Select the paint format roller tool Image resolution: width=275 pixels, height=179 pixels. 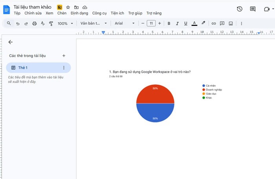coord(51,24)
